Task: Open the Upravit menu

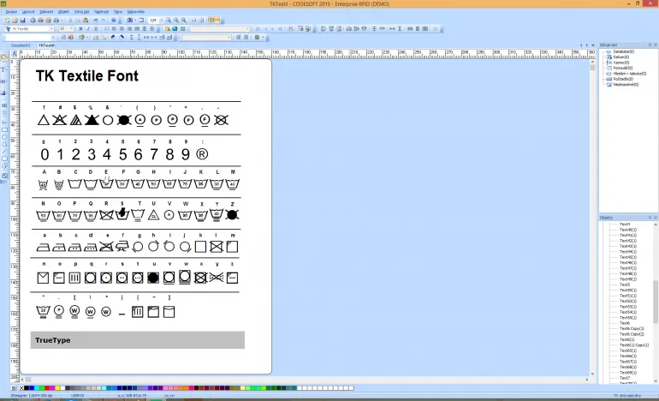Action: click(x=28, y=12)
